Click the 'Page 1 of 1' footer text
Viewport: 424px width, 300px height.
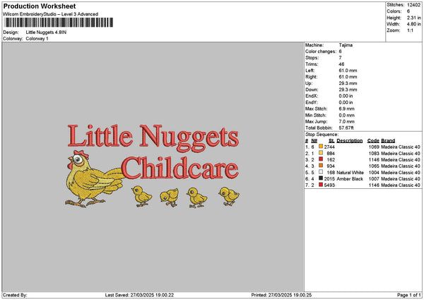(409, 295)
